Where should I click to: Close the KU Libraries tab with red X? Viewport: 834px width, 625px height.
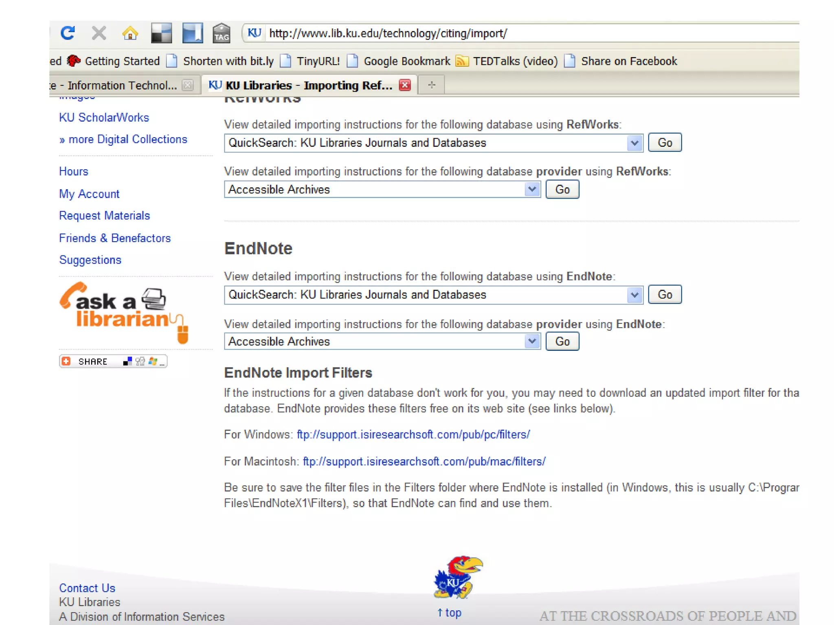click(405, 85)
